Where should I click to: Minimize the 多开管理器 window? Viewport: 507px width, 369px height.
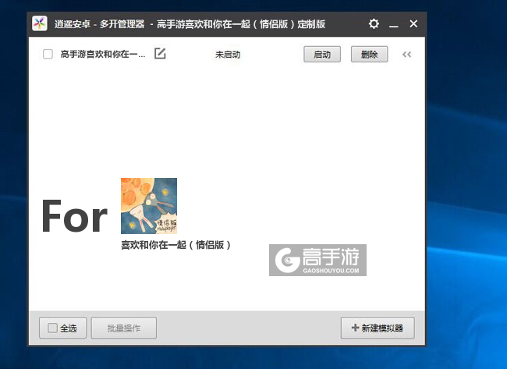(393, 24)
